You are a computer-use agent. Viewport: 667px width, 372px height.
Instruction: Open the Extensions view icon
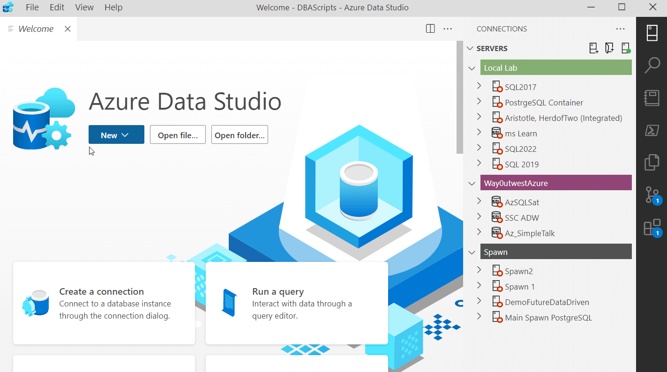652,228
